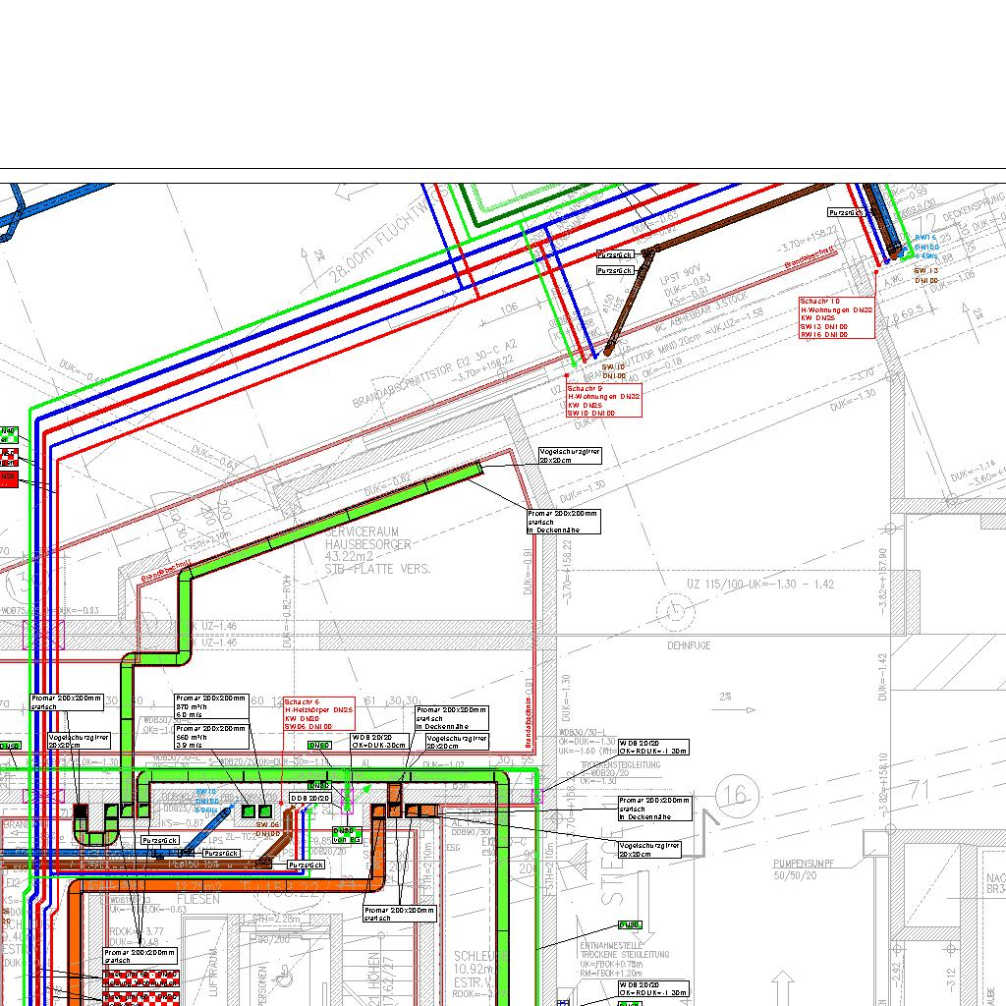
Task: Select the Promat label showing 560 m³/h
Action: [211, 737]
